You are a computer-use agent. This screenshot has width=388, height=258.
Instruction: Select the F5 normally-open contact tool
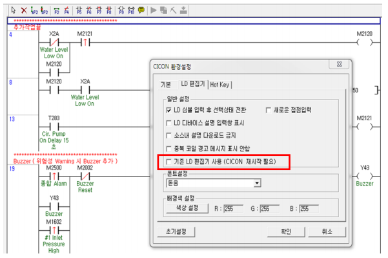point(79,10)
